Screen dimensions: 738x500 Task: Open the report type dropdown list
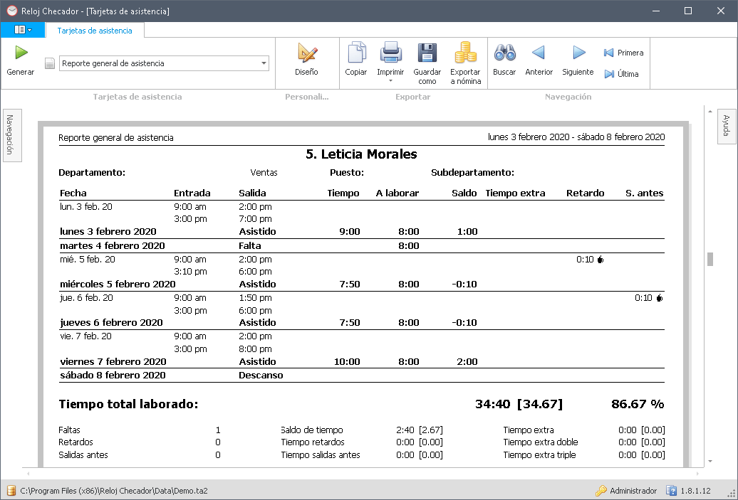(x=264, y=63)
